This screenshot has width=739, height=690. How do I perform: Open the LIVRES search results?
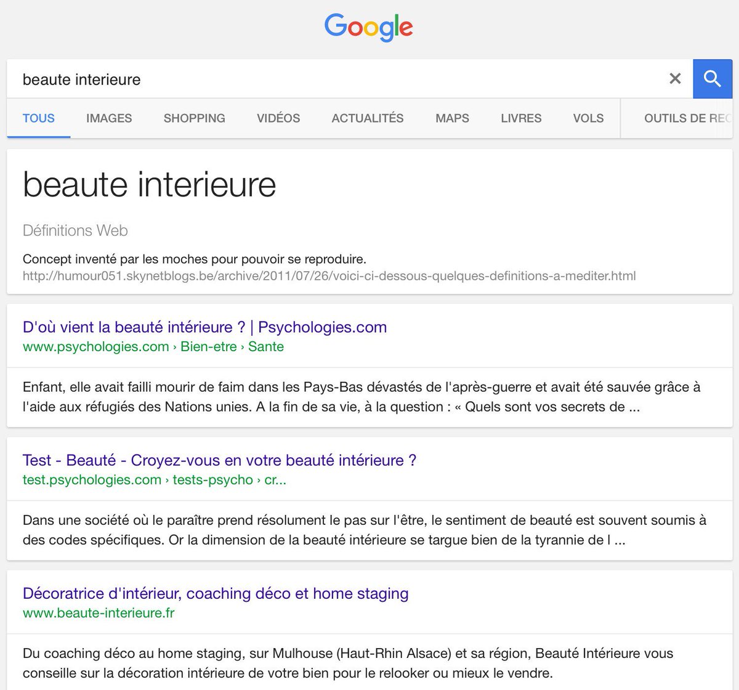pos(520,118)
